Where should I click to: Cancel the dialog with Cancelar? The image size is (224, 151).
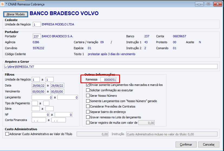[x=209, y=145]
